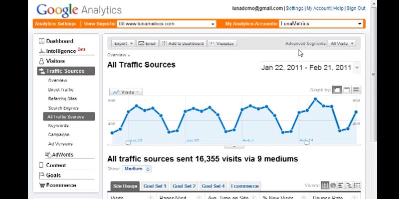Click the Overview breadcrumb link
Screen dimensions: 399x199
click(117, 55)
